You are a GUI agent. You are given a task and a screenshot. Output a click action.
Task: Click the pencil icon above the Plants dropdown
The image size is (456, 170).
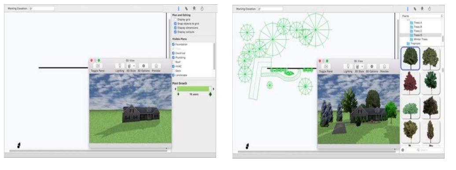415,9
